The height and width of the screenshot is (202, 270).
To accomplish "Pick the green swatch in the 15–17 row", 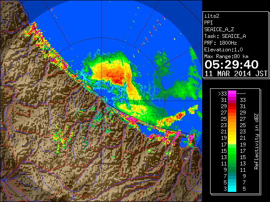I will (x=232, y=151).
